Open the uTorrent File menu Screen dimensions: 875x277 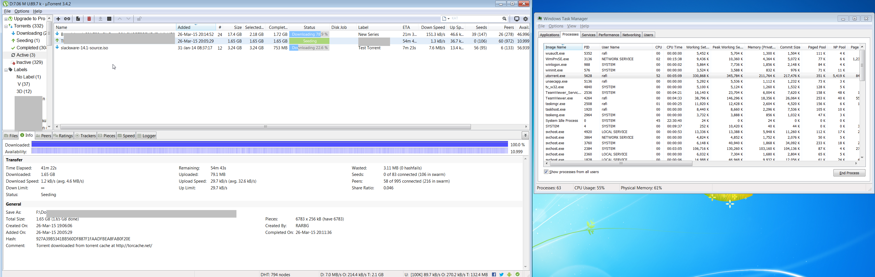tap(7, 11)
